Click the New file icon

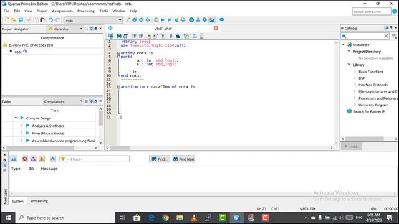(x=7, y=20)
